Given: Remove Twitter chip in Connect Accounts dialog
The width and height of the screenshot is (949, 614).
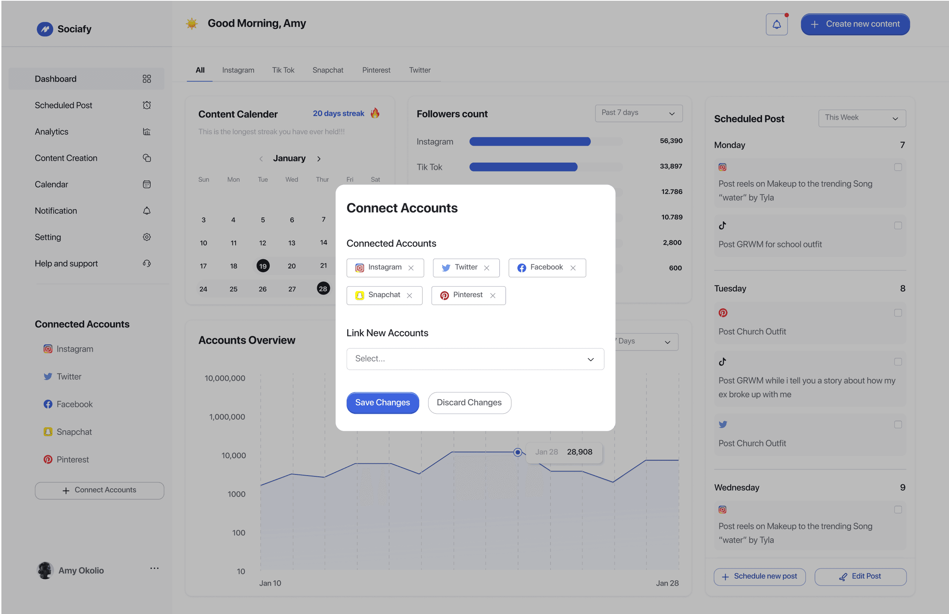Looking at the screenshot, I should 486,268.
